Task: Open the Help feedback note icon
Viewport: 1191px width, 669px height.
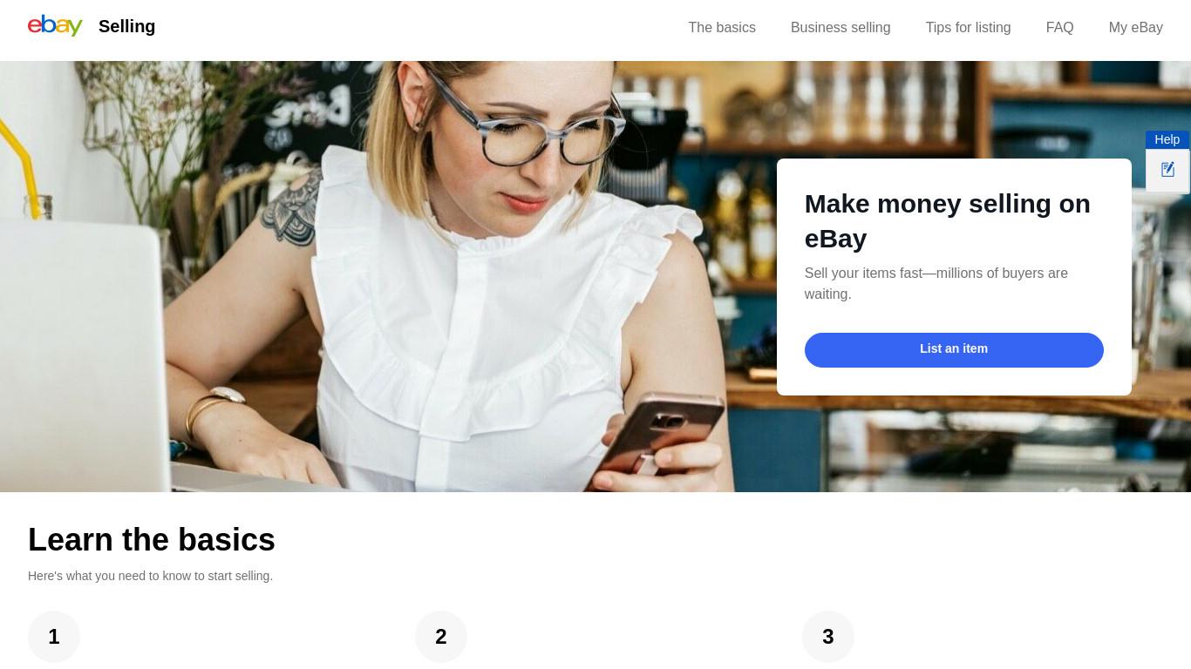Action: coord(1167,170)
